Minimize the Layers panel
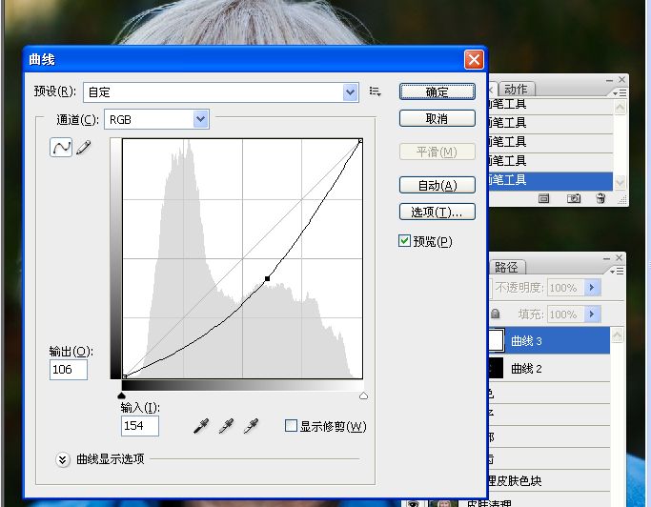The width and height of the screenshot is (651, 507). coord(606,258)
